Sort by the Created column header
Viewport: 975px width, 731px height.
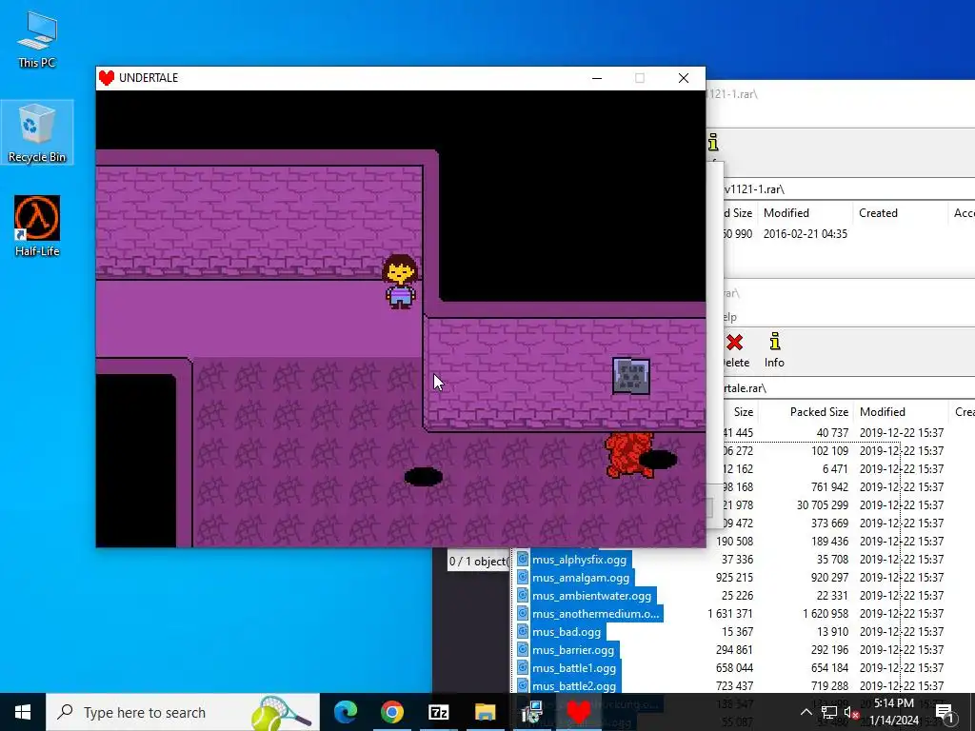(878, 212)
